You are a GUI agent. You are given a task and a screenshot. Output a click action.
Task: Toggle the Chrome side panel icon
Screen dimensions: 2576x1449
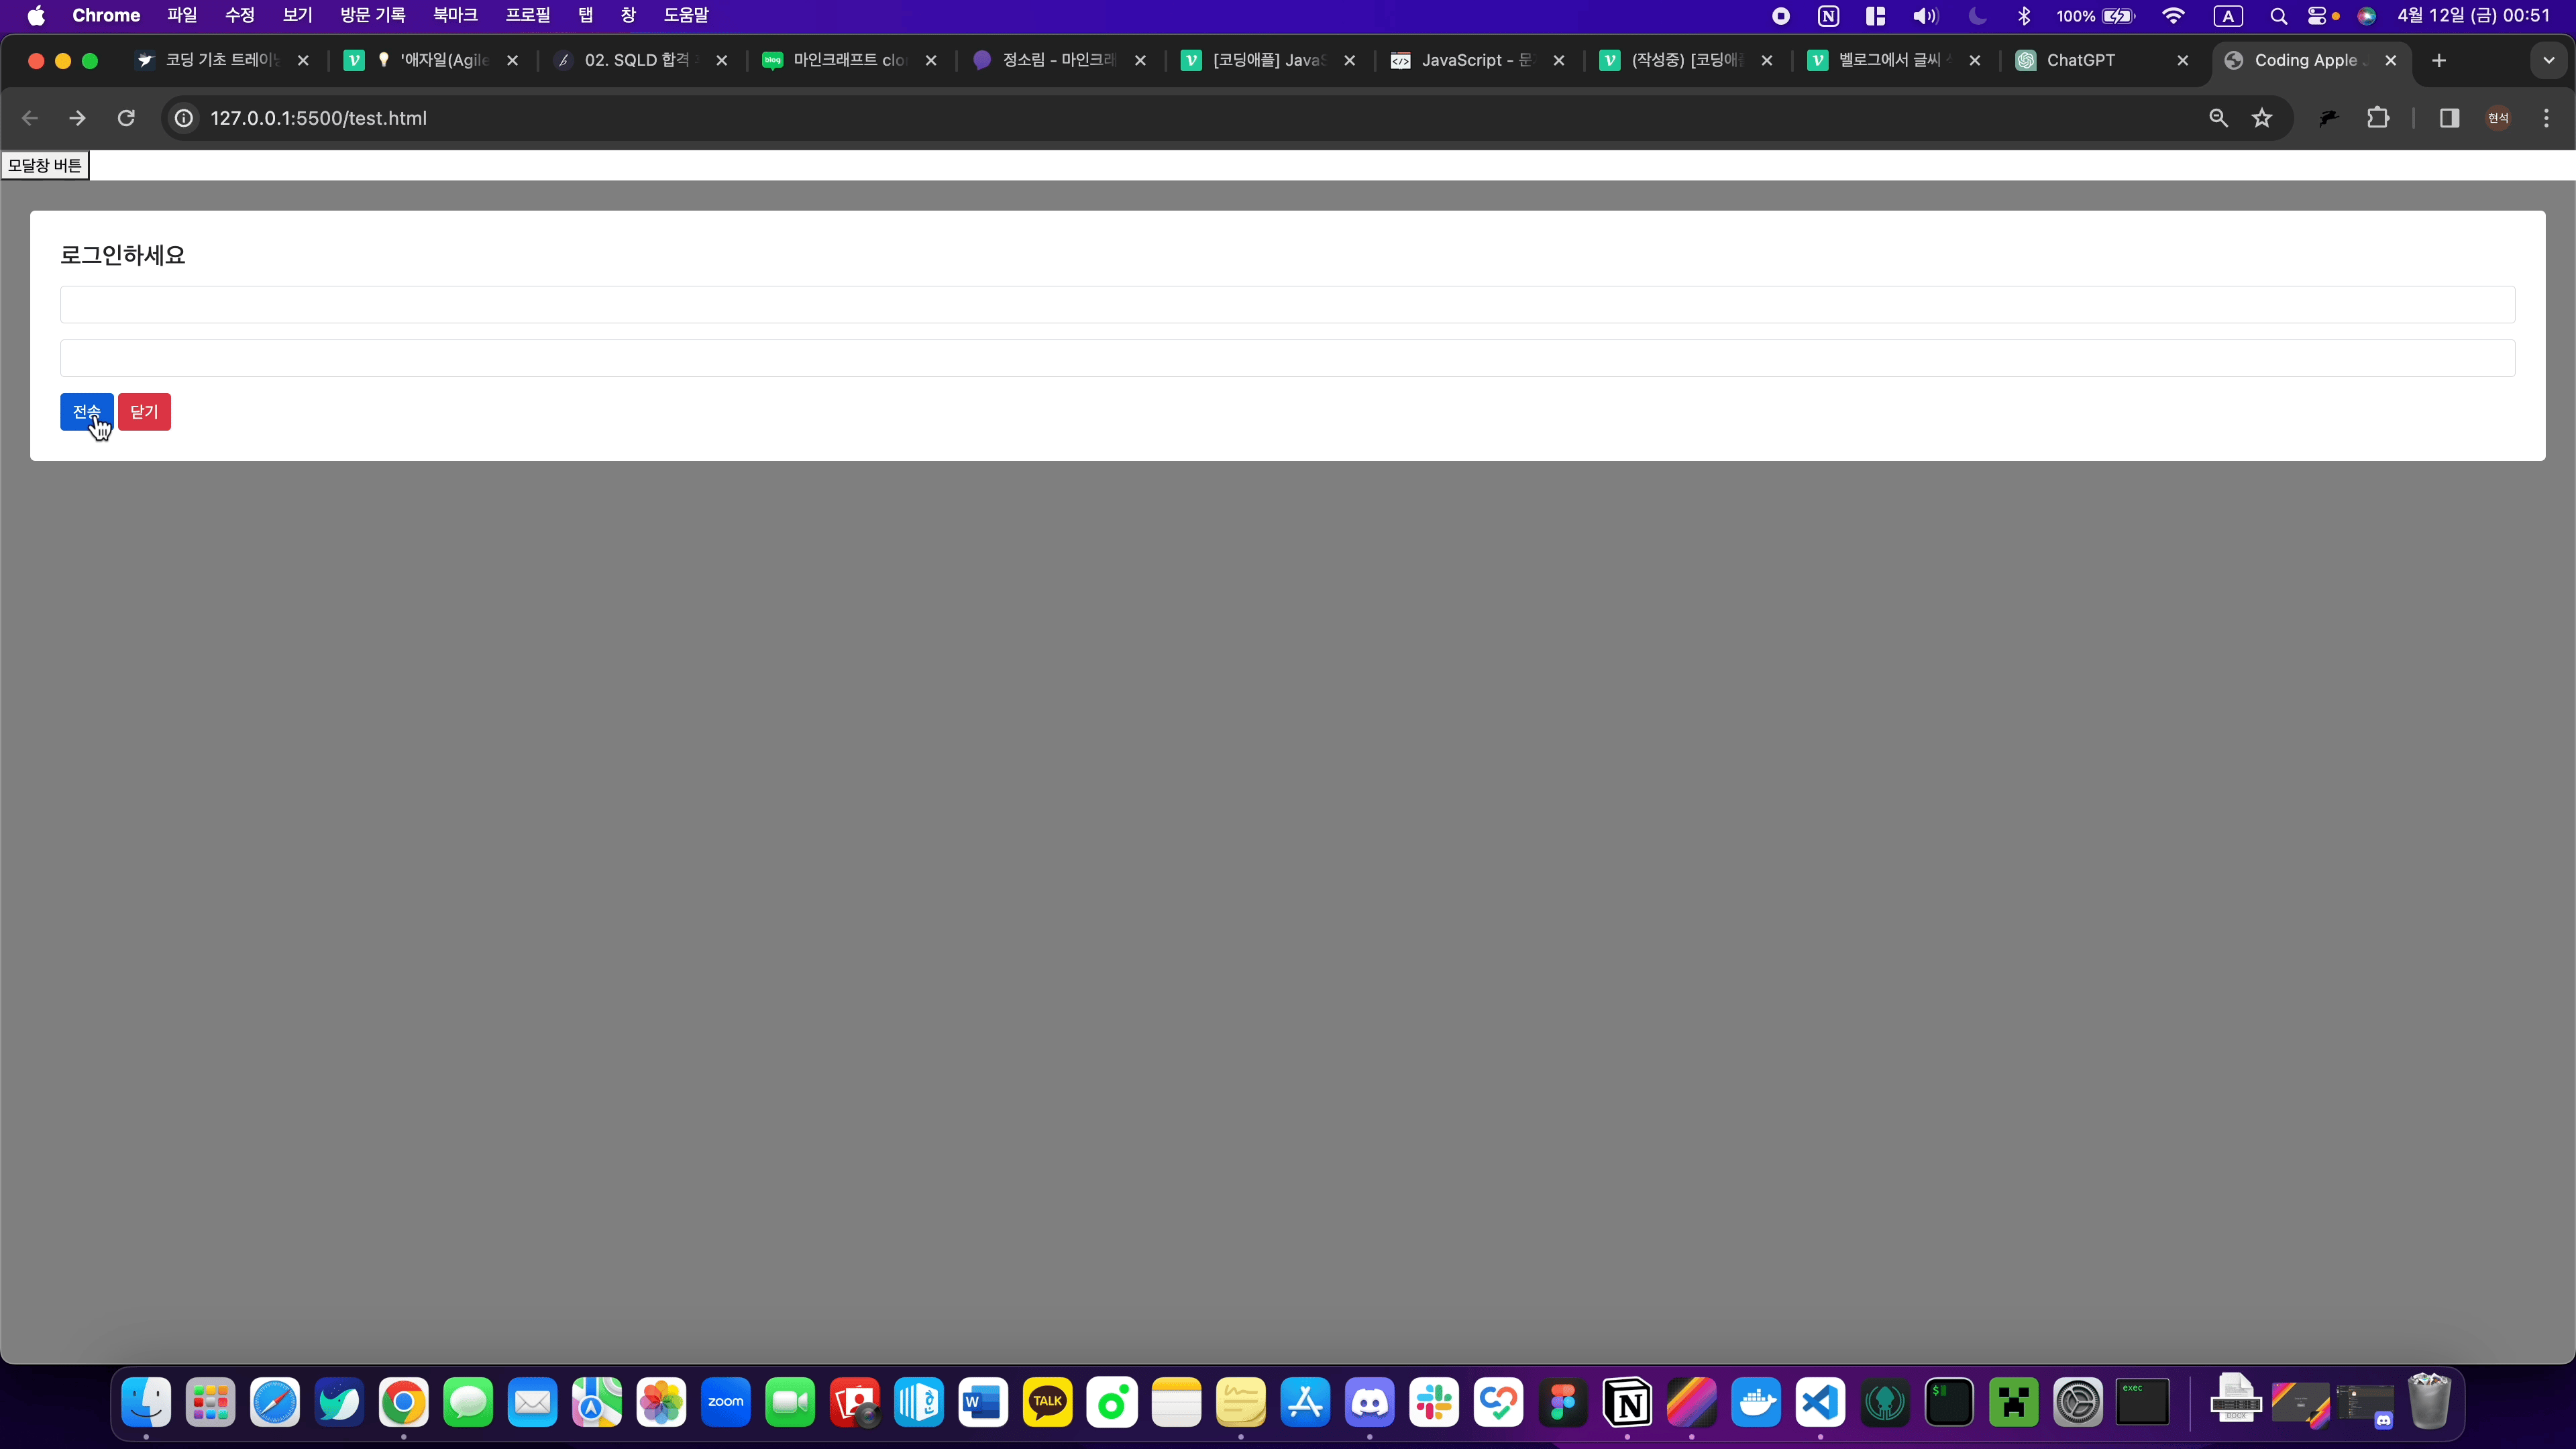click(x=2449, y=118)
